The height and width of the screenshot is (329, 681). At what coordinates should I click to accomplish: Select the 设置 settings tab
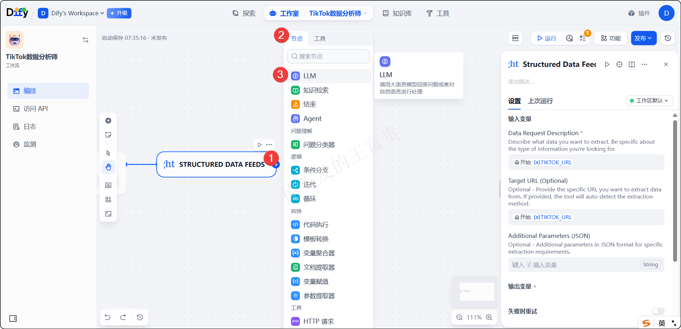coord(514,101)
